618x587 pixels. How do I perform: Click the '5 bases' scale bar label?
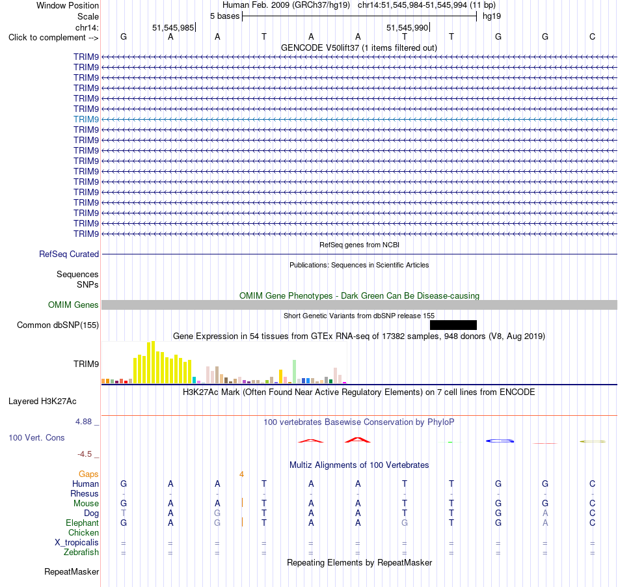(x=224, y=16)
